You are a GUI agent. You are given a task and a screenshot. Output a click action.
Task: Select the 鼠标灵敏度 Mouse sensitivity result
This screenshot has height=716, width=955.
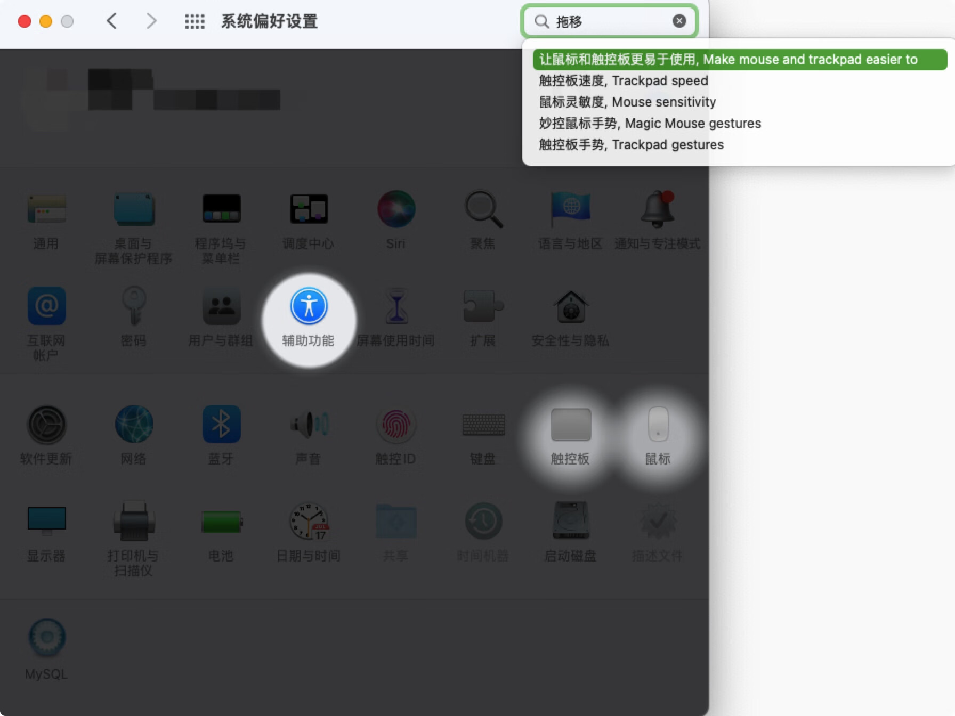627,102
